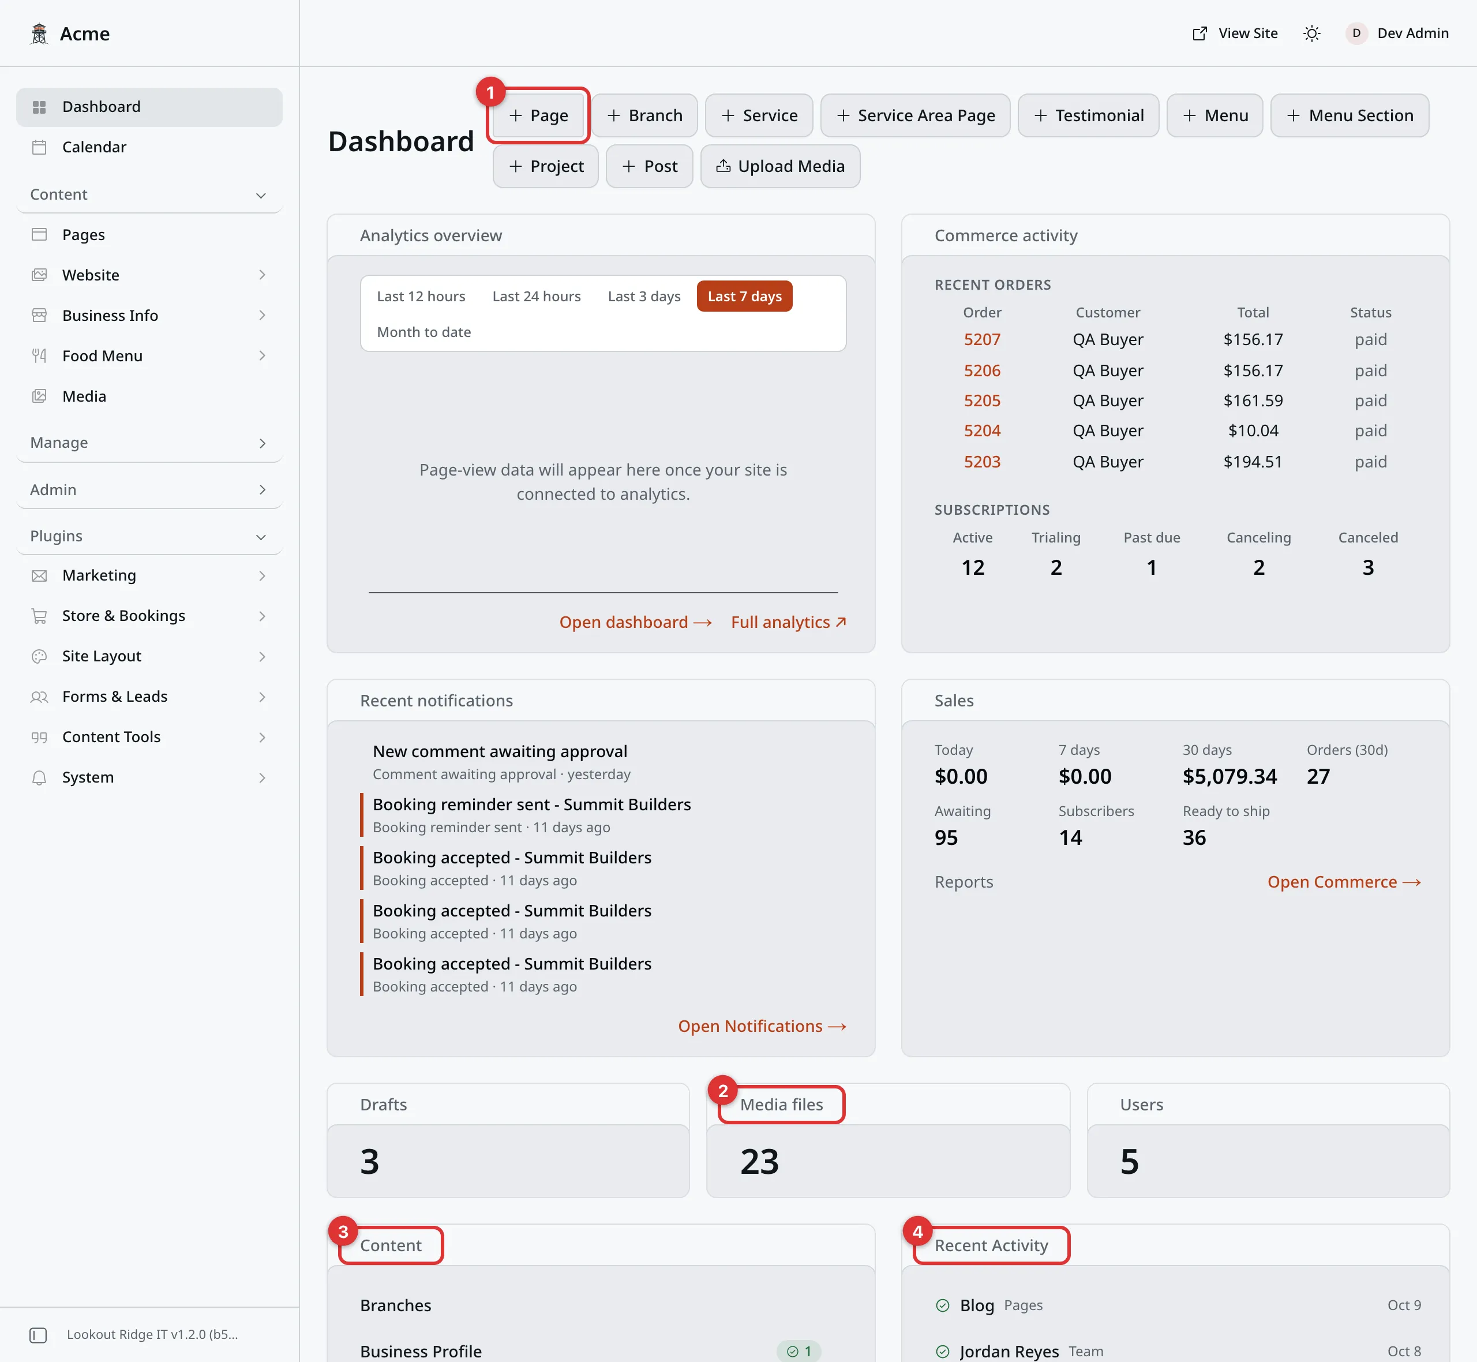The image size is (1477, 1362).
Task: Expand the Store & Bookings submenu chevron
Action: click(x=261, y=616)
